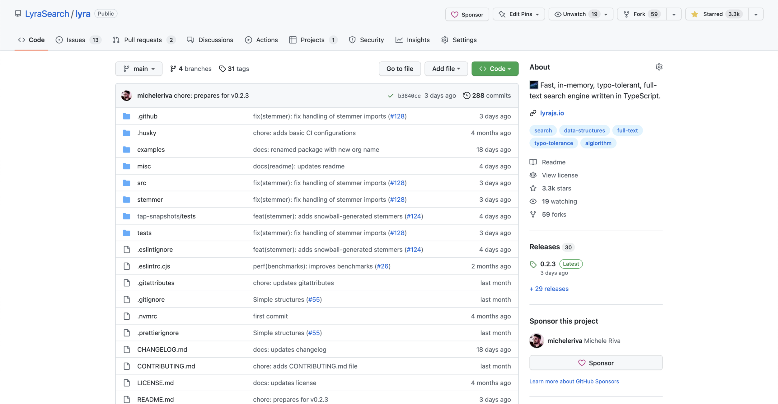Select the typo-tolerance topic tag
778x404 pixels.
click(553, 143)
